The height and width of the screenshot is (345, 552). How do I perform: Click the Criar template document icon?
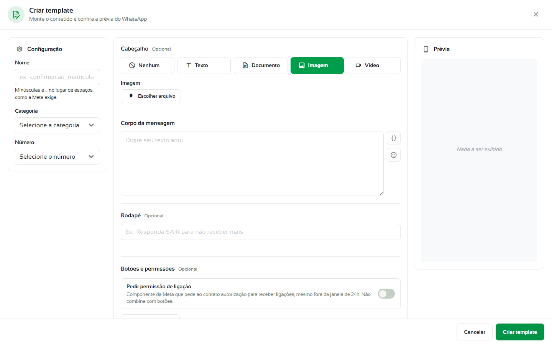(x=16, y=15)
